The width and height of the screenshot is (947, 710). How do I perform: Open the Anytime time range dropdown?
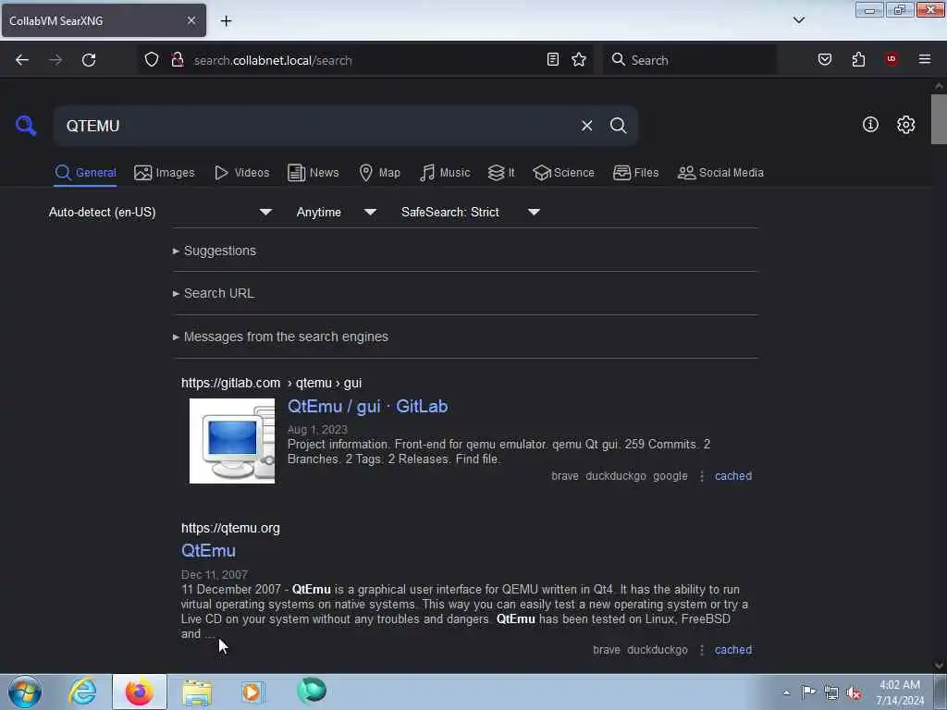[x=337, y=212]
